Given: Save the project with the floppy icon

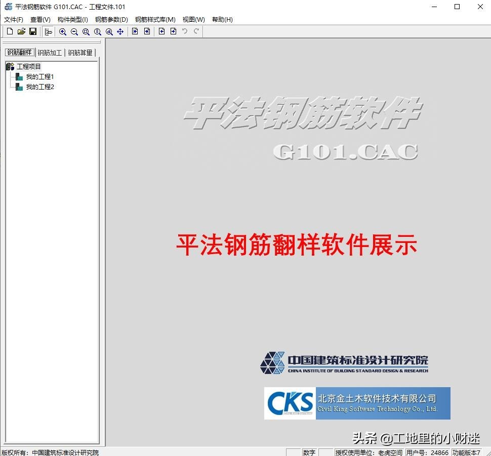Looking at the screenshot, I should click(x=33, y=31).
